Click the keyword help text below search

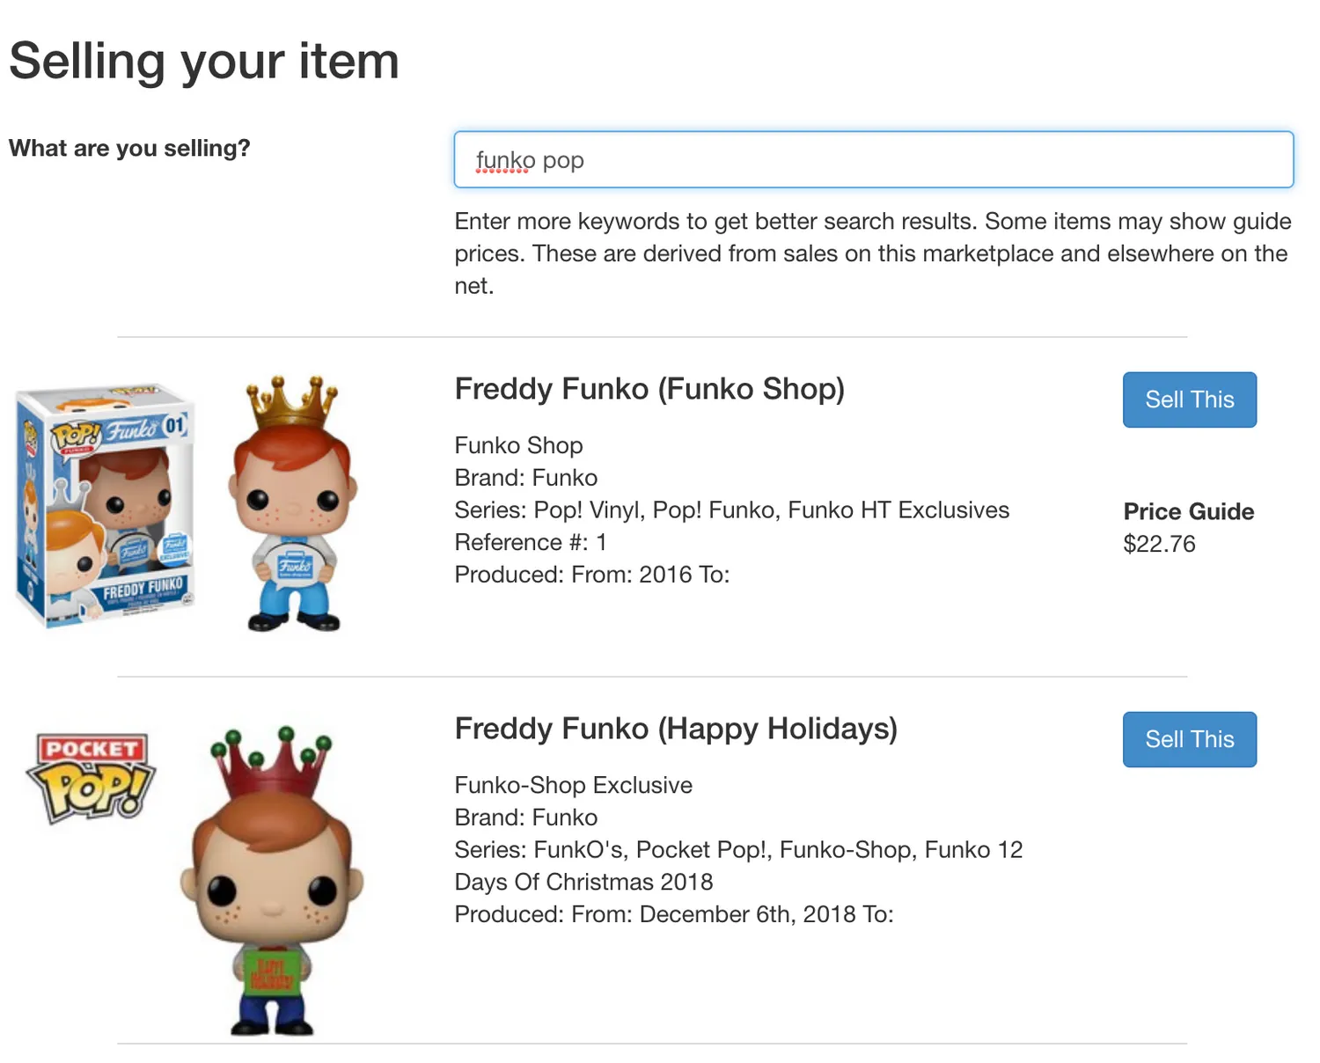(x=873, y=253)
